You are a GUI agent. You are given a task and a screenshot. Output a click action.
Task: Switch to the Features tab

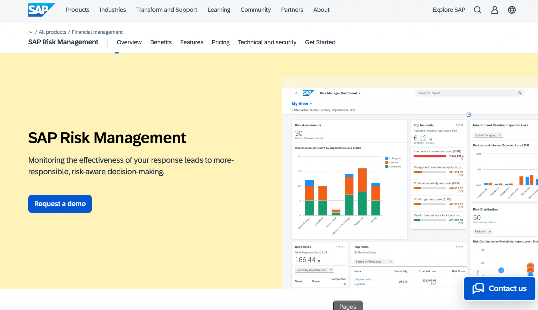192,42
